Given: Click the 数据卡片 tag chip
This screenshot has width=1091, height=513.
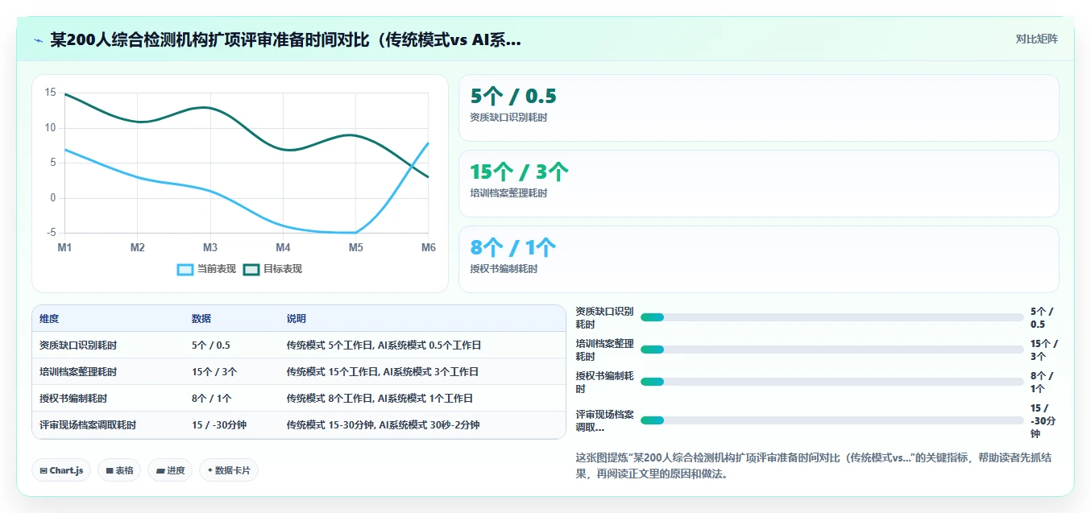Looking at the screenshot, I should (229, 470).
